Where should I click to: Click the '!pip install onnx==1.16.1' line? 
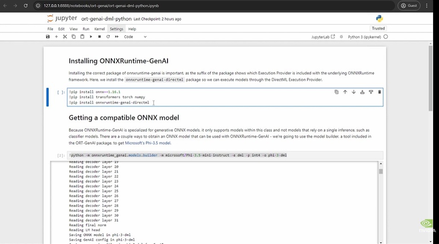(95, 92)
